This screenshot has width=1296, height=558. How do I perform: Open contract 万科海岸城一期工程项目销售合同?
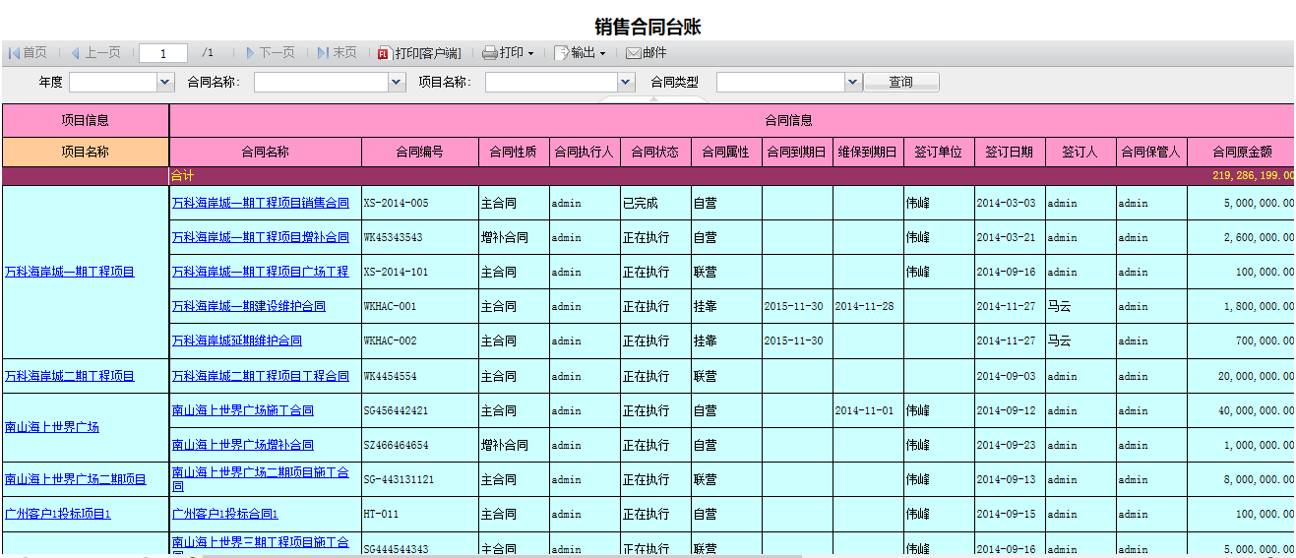click(x=261, y=203)
